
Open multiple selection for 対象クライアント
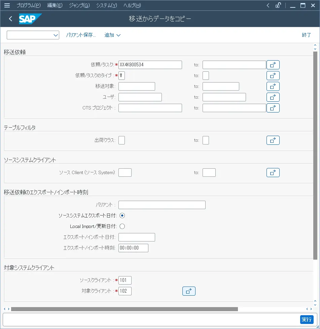189,291
